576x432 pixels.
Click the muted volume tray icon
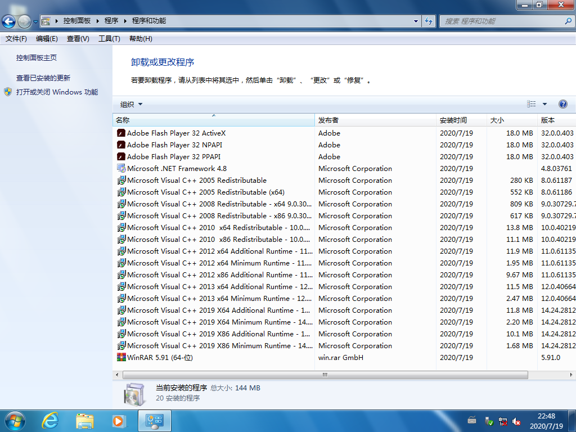pos(516,421)
